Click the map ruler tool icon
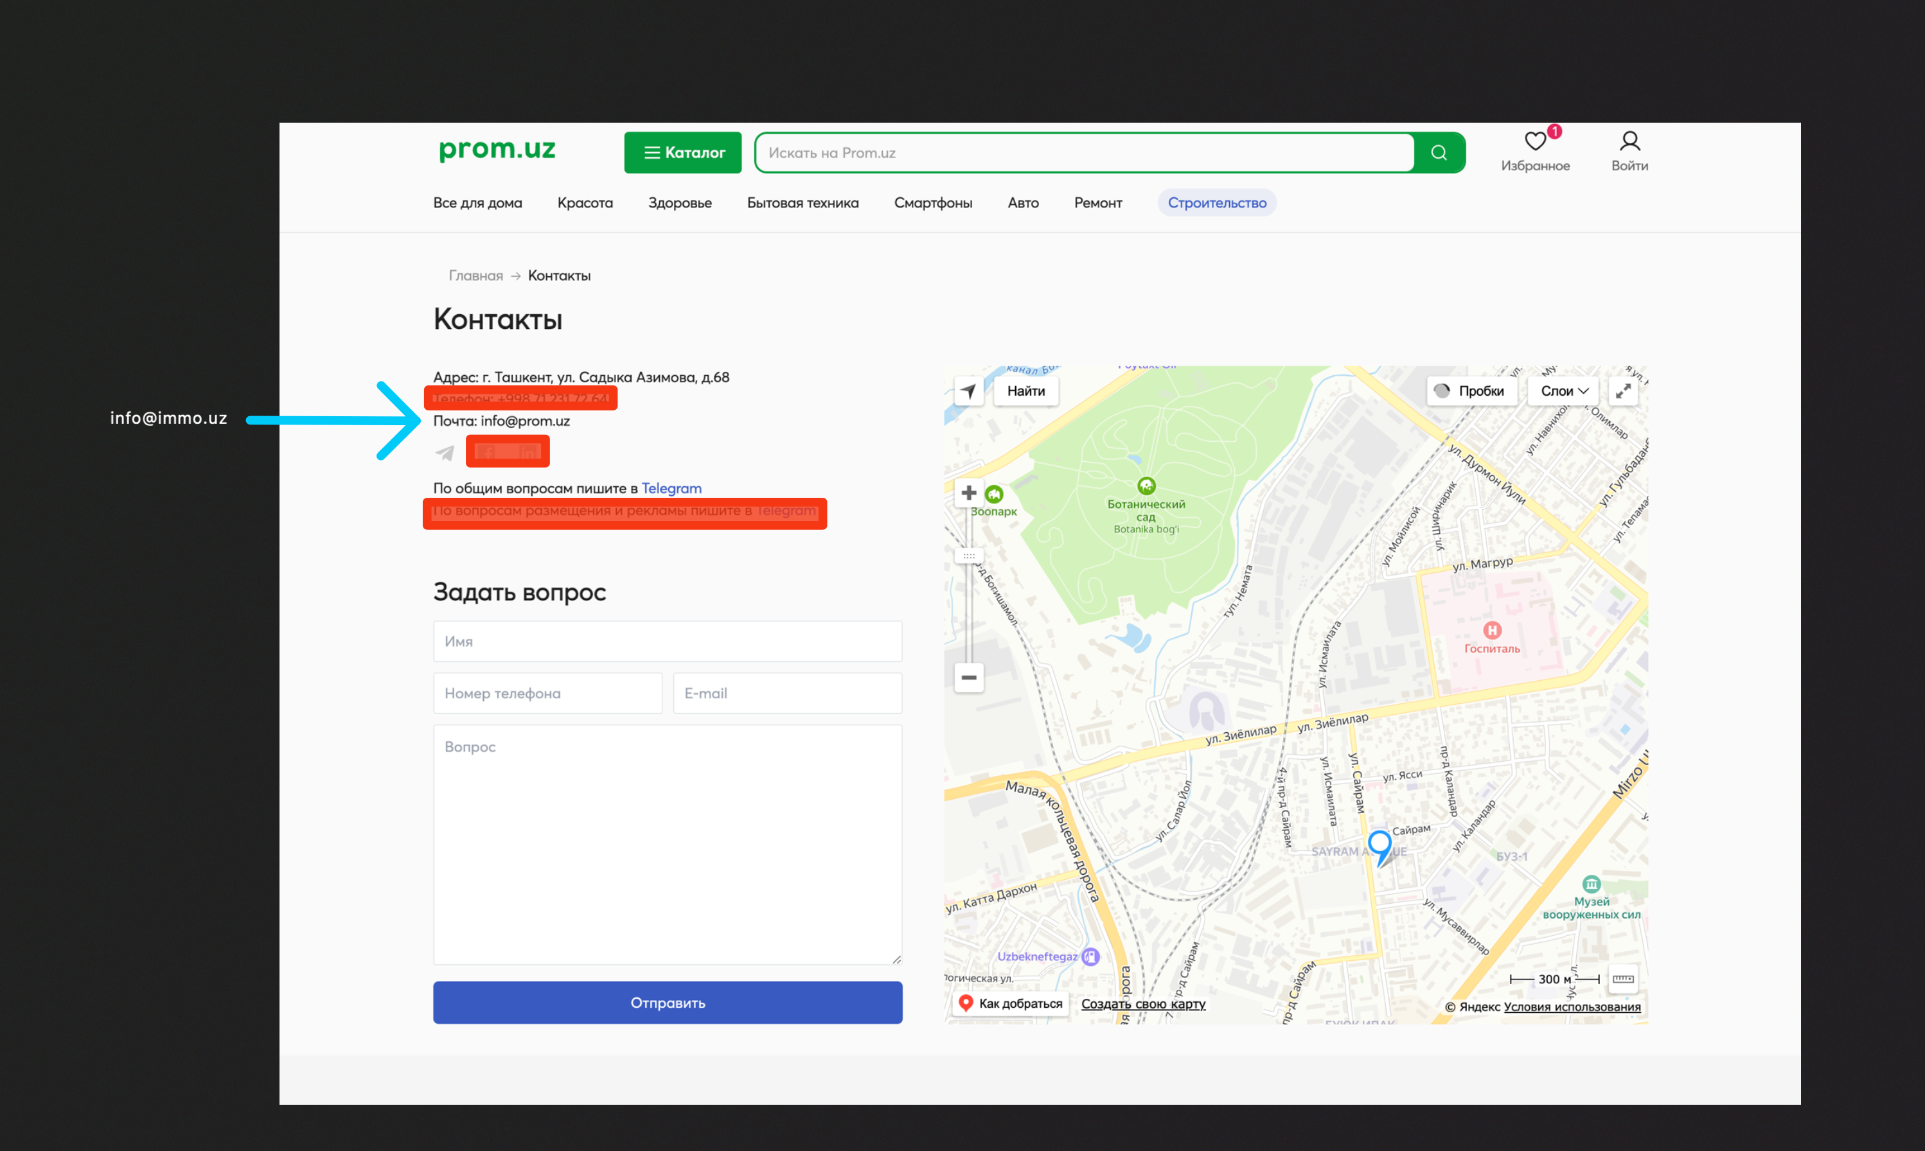The height and width of the screenshot is (1151, 1925). click(1622, 979)
